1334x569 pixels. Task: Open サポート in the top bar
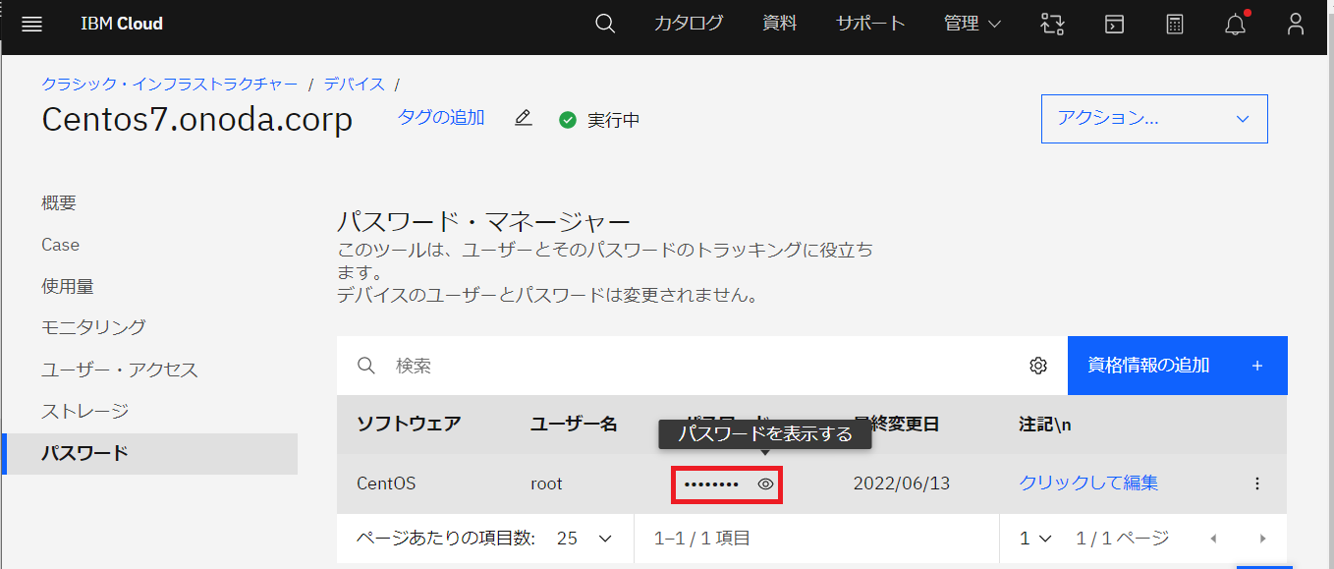click(x=870, y=24)
